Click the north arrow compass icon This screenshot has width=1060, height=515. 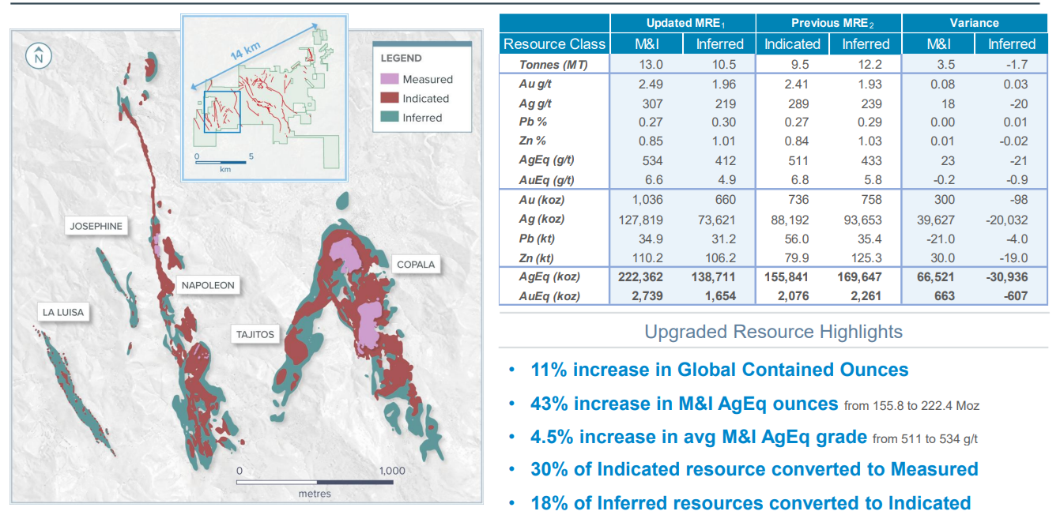[x=38, y=56]
